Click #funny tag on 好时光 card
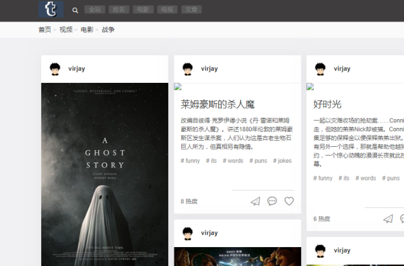 tap(323, 178)
